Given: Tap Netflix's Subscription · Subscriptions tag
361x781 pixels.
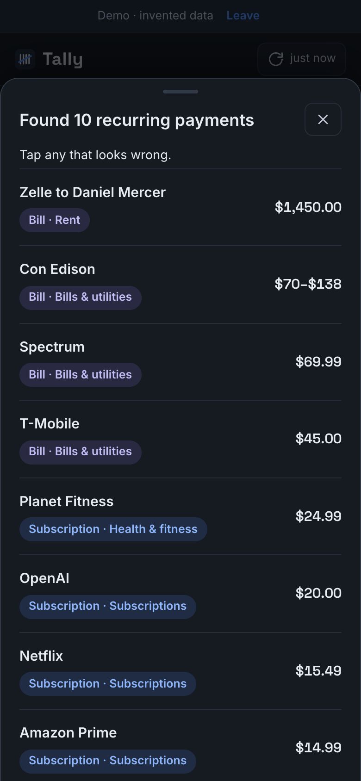Looking at the screenshot, I should pyautogui.click(x=108, y=684).
